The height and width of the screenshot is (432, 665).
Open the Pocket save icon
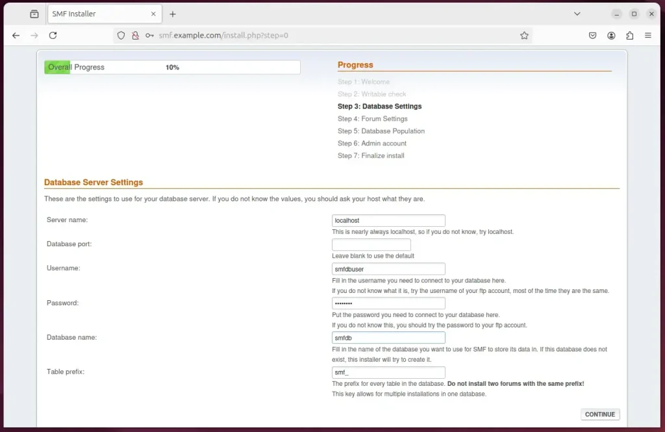tap(592, 36)
